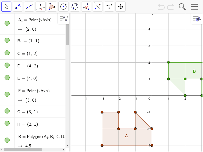
Task: Click brown point at (-2, -2)
Action: click(119, 129)
